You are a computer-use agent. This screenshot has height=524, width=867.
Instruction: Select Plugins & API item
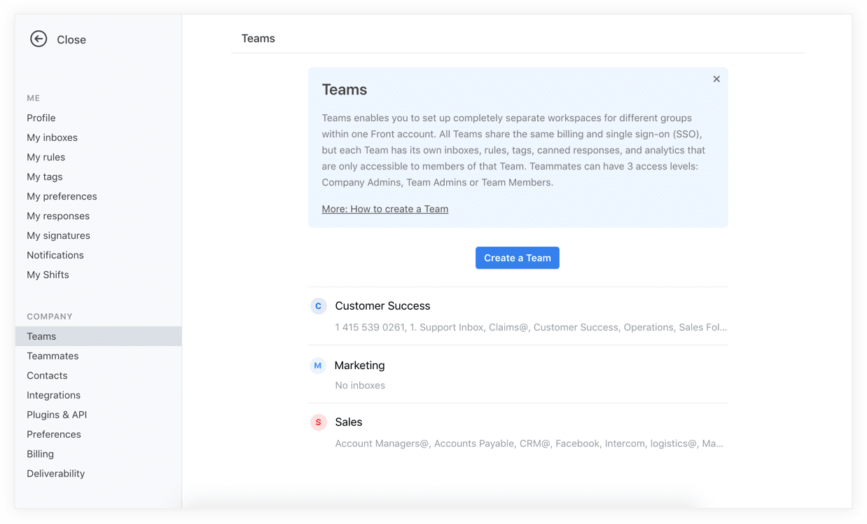[57, 415]
